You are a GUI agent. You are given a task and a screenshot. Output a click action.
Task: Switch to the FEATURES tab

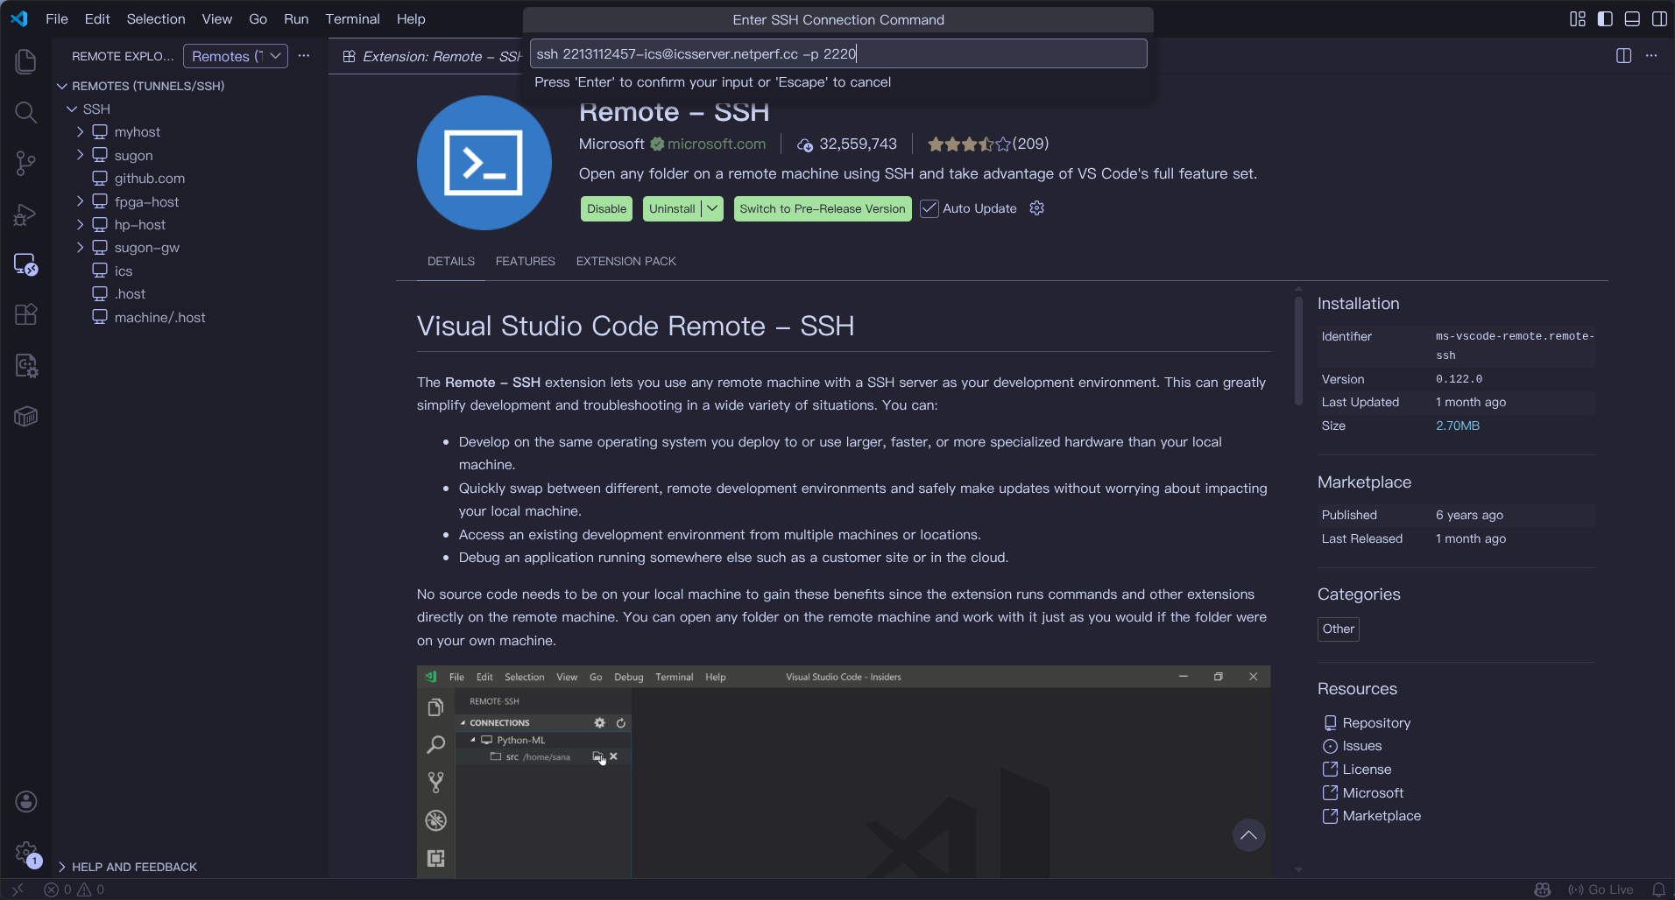click(x=525, y=261)
